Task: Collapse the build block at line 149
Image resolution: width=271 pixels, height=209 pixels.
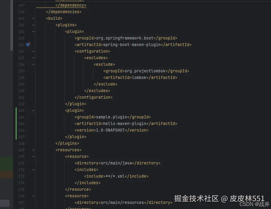Action: click(33, 18)
